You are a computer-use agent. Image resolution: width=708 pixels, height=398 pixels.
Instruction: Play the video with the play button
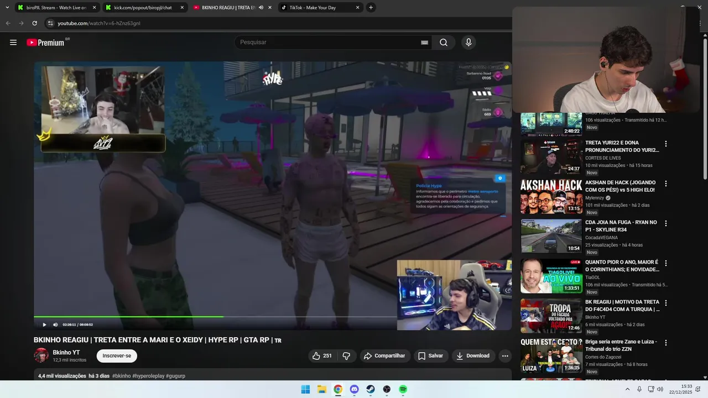coord(44,324)
